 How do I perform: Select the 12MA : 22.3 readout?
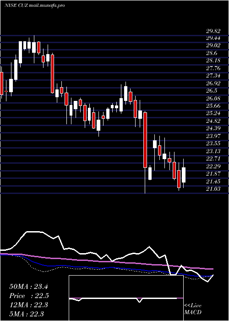pyautogui.click(x=28, y=305)
